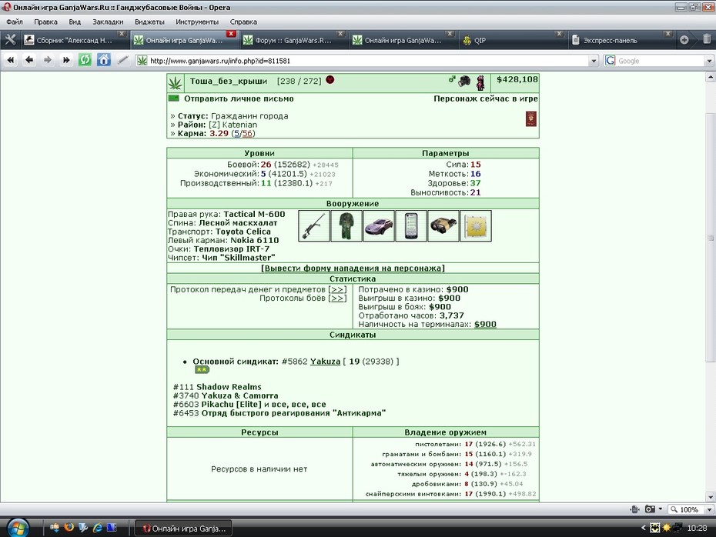
Task: Open the Вид menu
Action: point(75,22)
